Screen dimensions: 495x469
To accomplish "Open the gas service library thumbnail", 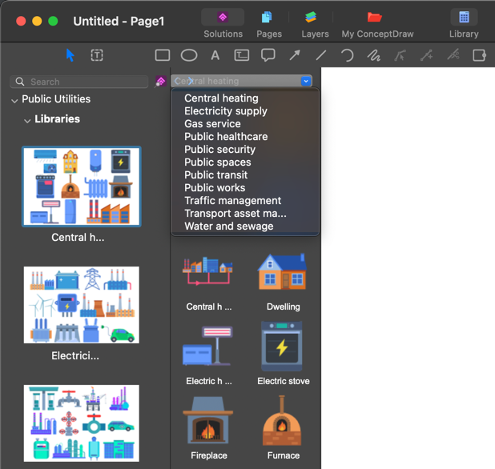I will pos(82,423).
